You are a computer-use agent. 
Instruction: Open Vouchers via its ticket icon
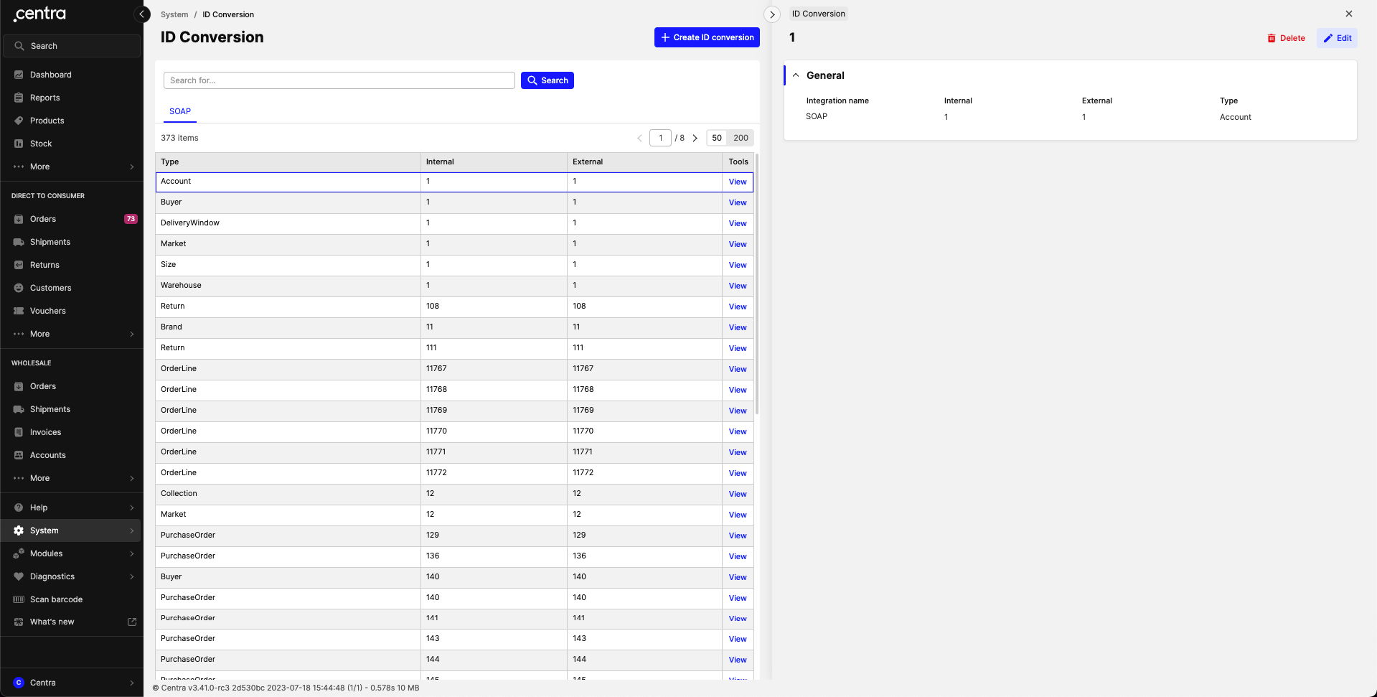(x=19, y=311)
